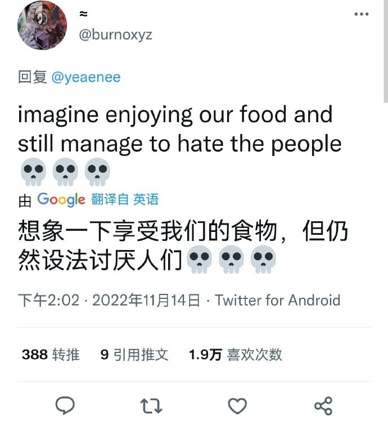Screen dimensions: 388x429
Task: Open the @yeaenee mention link
Action: (x=86, y=78)
